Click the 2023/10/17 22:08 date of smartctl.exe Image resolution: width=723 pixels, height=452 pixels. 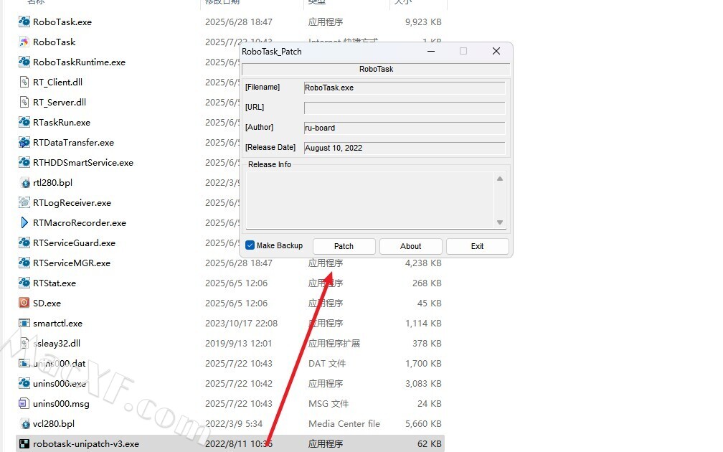click(241, 324)
